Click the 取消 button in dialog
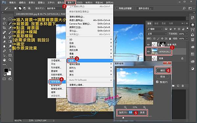 coord(163,77)
